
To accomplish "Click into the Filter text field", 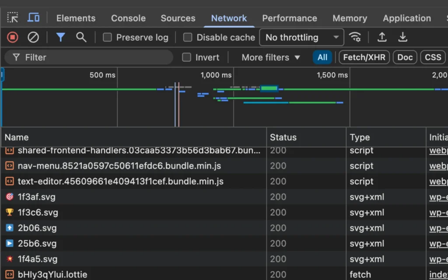I will 96,57.
